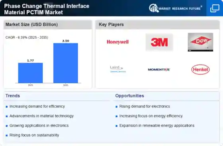Click 'Rising demand for electronics'

coord(145,106)
